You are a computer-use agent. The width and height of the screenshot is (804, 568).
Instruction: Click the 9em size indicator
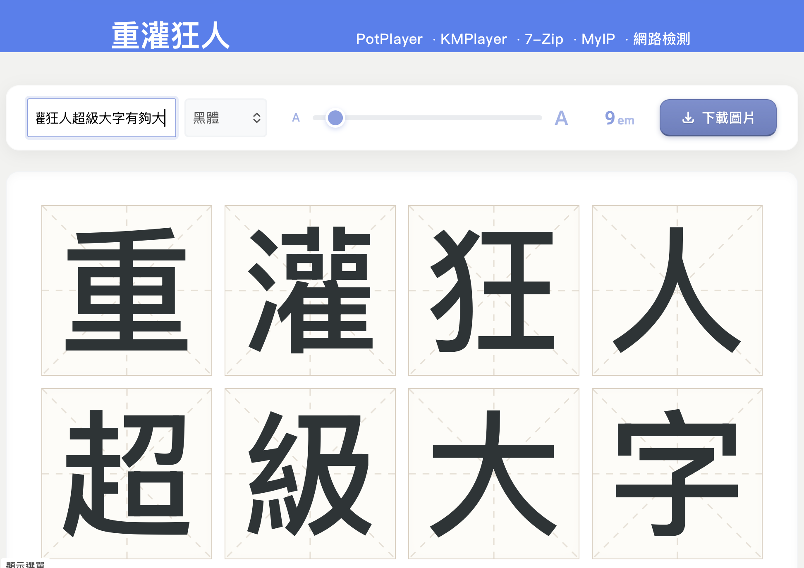[619, 118]
